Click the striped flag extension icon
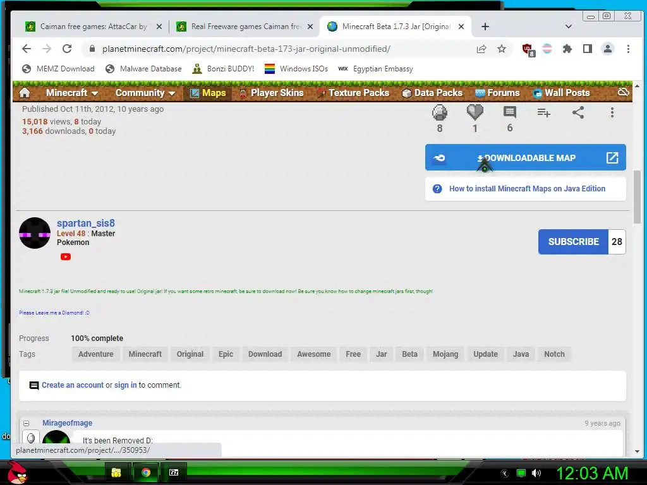This screenshot has width=647, height=485. (x=547, y=49)
